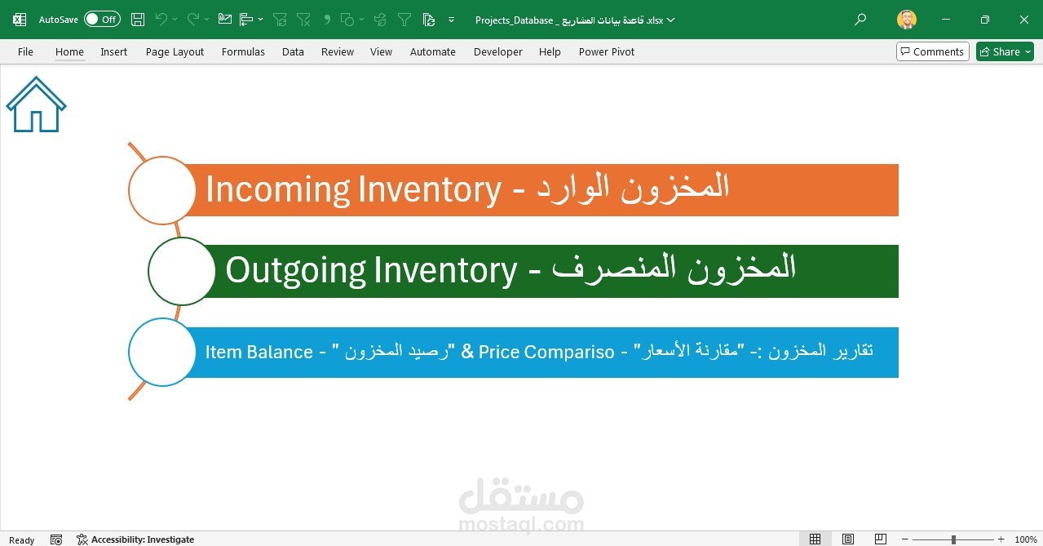The width and height of the screenshot is (1043, 546).
Task: Open the Redo history dropdown arrow
Action: pos(206,19)
